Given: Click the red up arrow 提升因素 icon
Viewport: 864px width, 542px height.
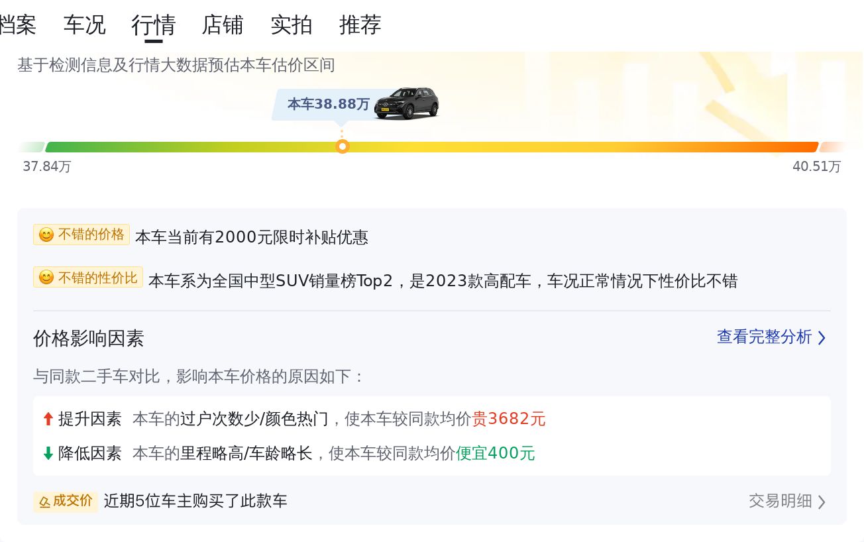Looking at the screenshot, I should [48, 419].
